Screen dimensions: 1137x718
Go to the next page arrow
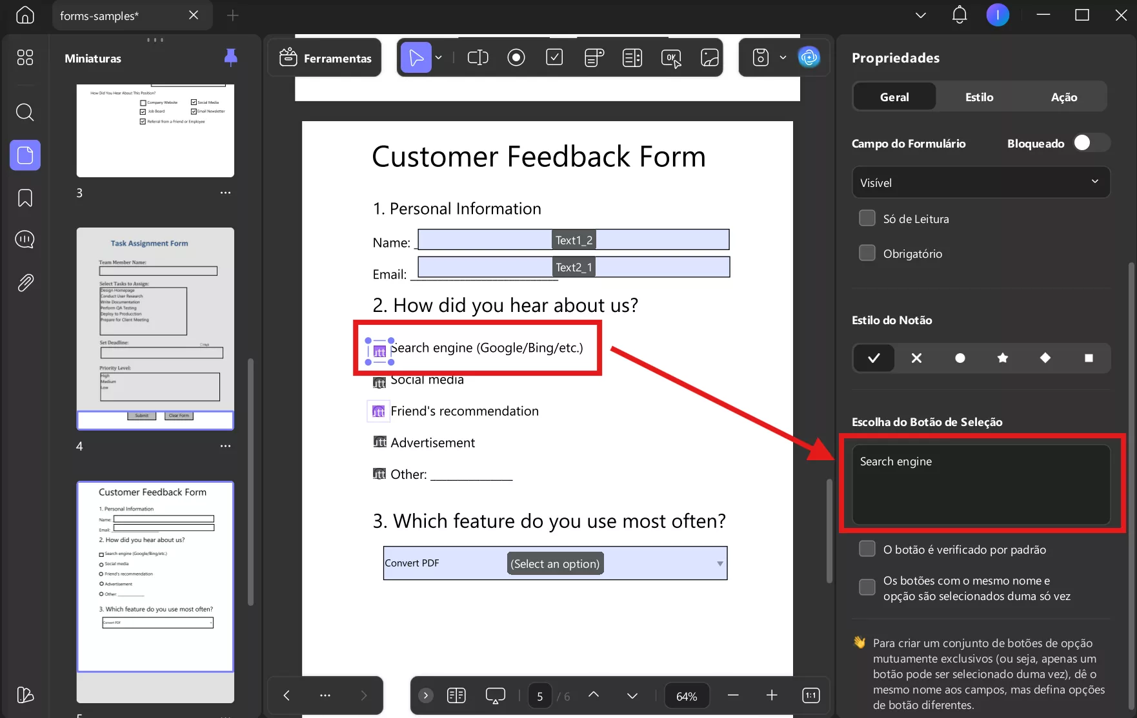632,695
